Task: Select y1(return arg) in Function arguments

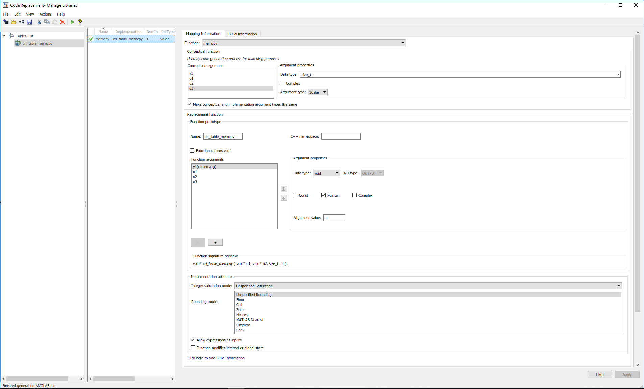Action: pos(234,167)
